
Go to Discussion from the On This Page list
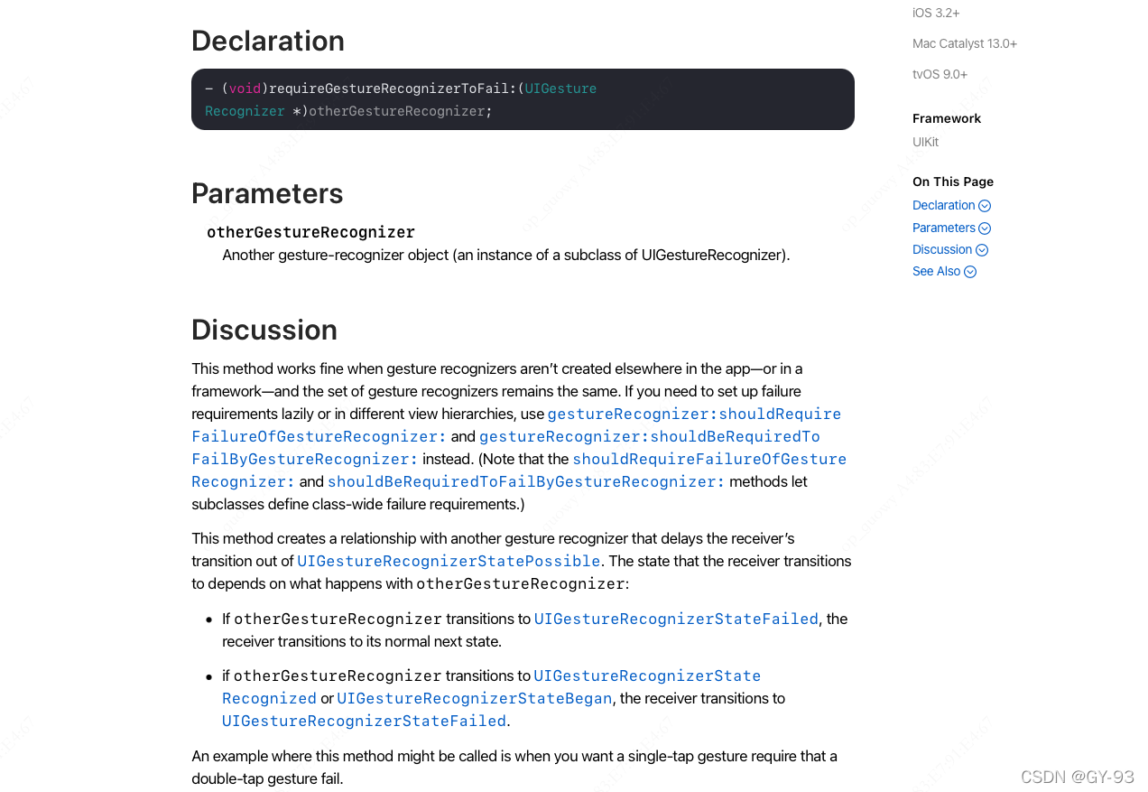941,250
